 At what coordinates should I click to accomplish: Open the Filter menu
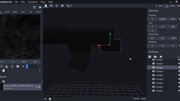click(x=43, y=2)
